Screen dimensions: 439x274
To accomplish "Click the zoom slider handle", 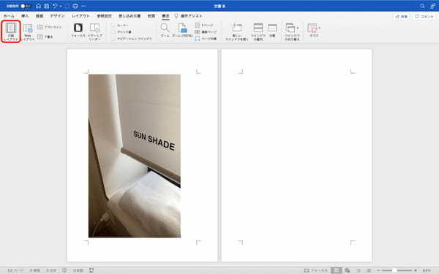I will 394,270.
